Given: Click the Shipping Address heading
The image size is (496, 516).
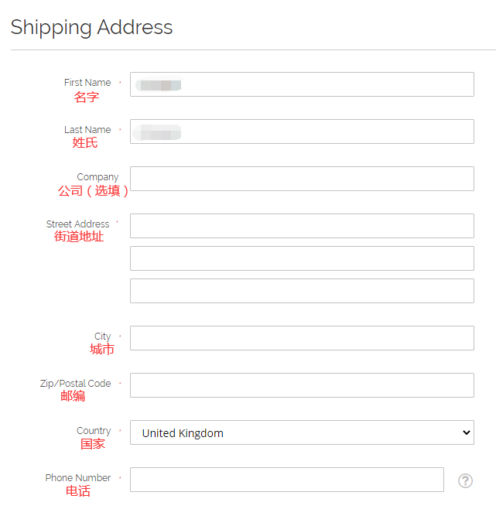Looking at the screenshot, I should [x=91, y=27].
